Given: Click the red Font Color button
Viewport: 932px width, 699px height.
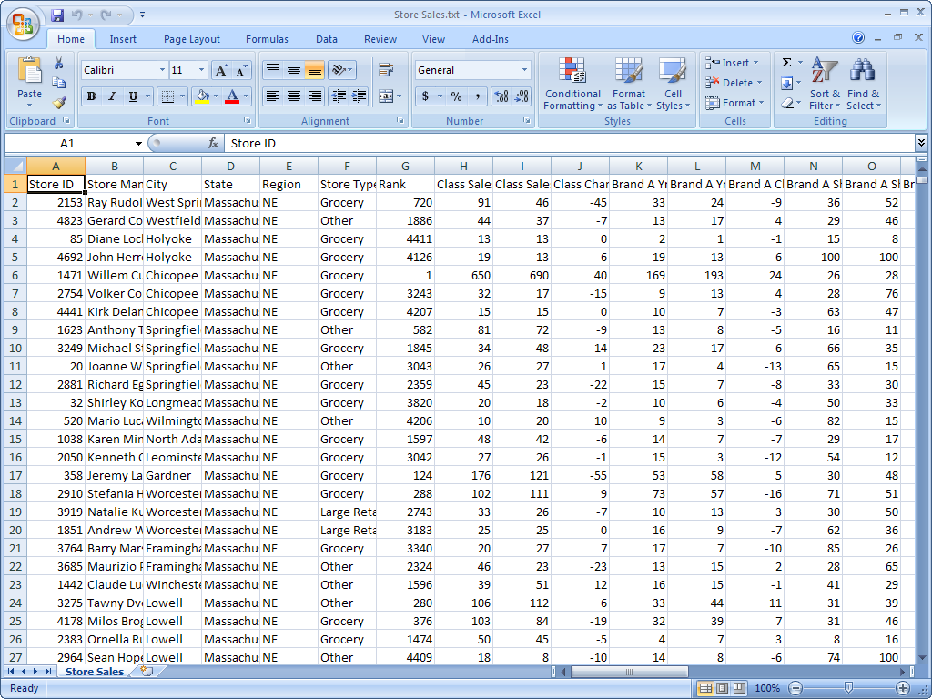Looking at the screenshot, I should (x=232, y=96).
